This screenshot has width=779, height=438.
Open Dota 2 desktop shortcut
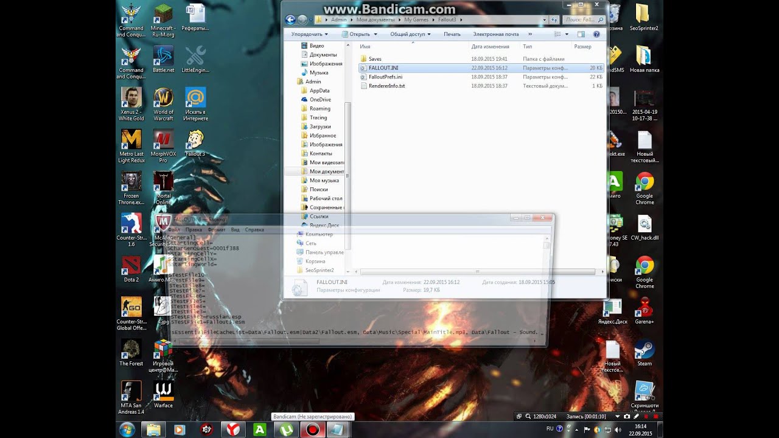click(131, 268)
